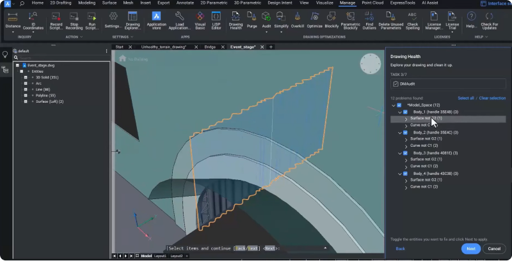
Task: Toggle the Body_2 checkbox
Action: 405,132
